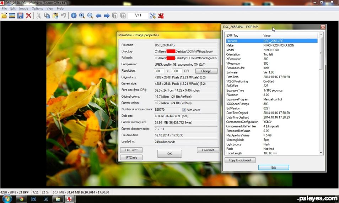Click Exit in the EXIF Info window
Screen dimensions: 339x203
point(274,168)
